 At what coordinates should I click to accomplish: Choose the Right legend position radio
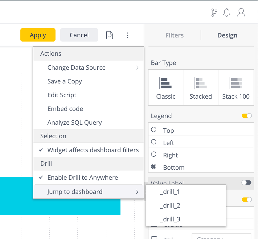point(154,154)
